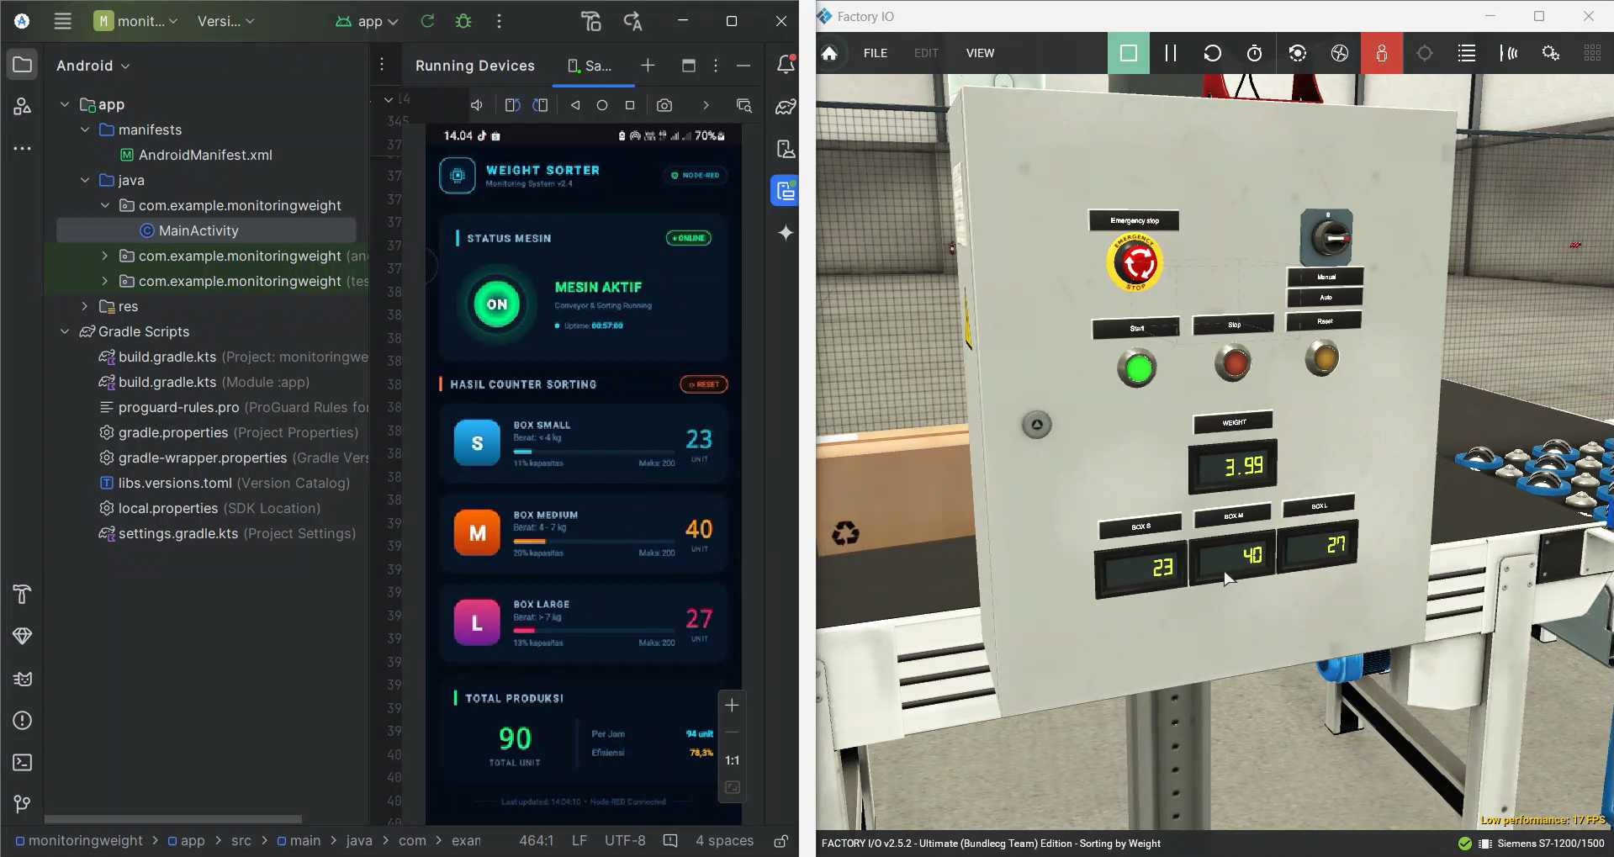Turn the Manual/Auto selector switch
This screenshot has height=857, width=1614.
[x=1327, y=238]
